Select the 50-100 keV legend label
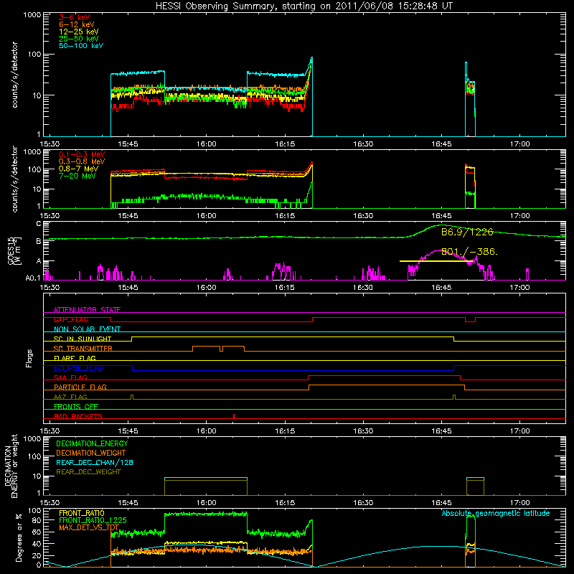Screen dimensions: 574x574 click(x=81, y=46)
